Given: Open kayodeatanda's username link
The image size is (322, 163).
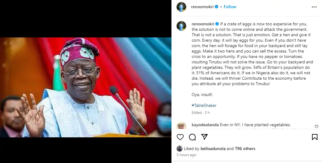Looking at the screenshot, I should click(x=205, y=125).
